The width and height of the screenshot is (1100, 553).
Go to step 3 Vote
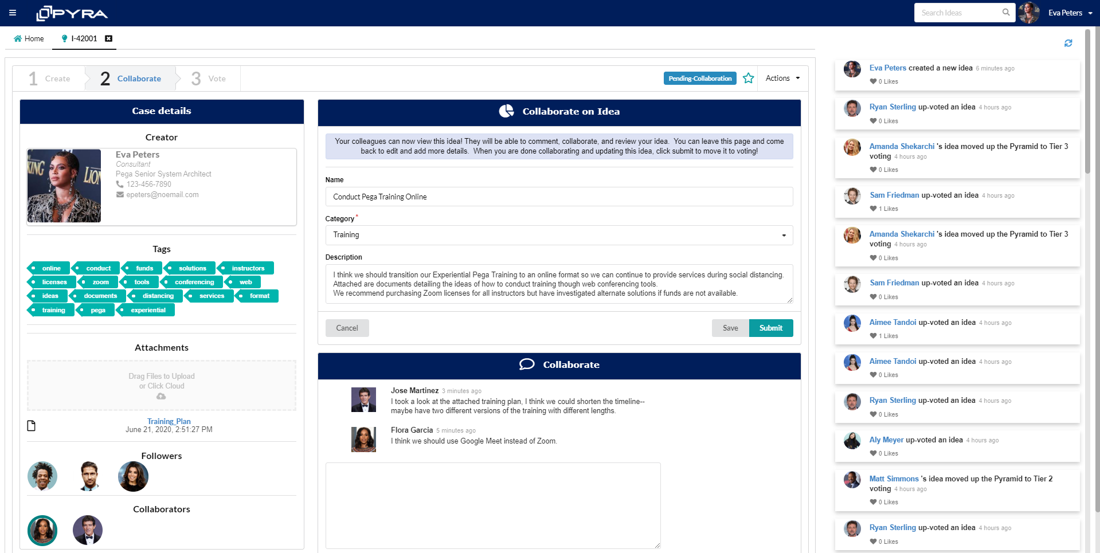click(x=209, y=79)
